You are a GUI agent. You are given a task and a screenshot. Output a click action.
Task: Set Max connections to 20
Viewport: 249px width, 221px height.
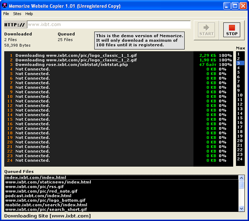[x=240, y=141]
